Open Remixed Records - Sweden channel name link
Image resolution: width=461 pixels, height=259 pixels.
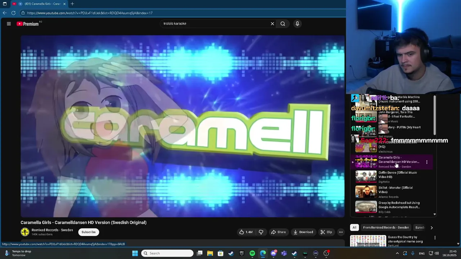(52, 230)
